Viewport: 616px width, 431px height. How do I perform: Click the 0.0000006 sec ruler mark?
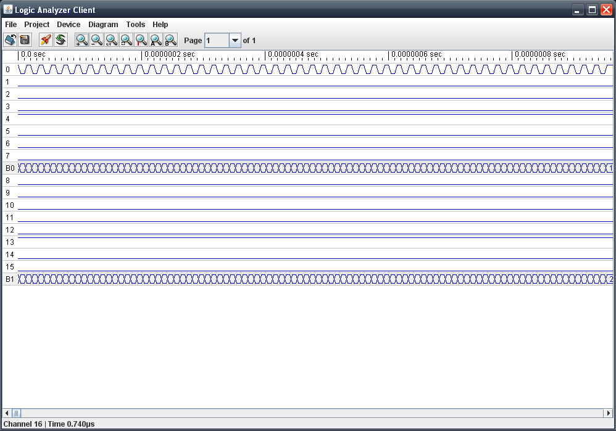click(417, 54)
